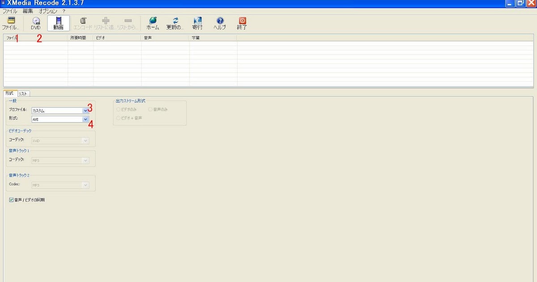The image size is (537, 282).
Task: Click the 字幕 column header
Action: pos(213,38)
